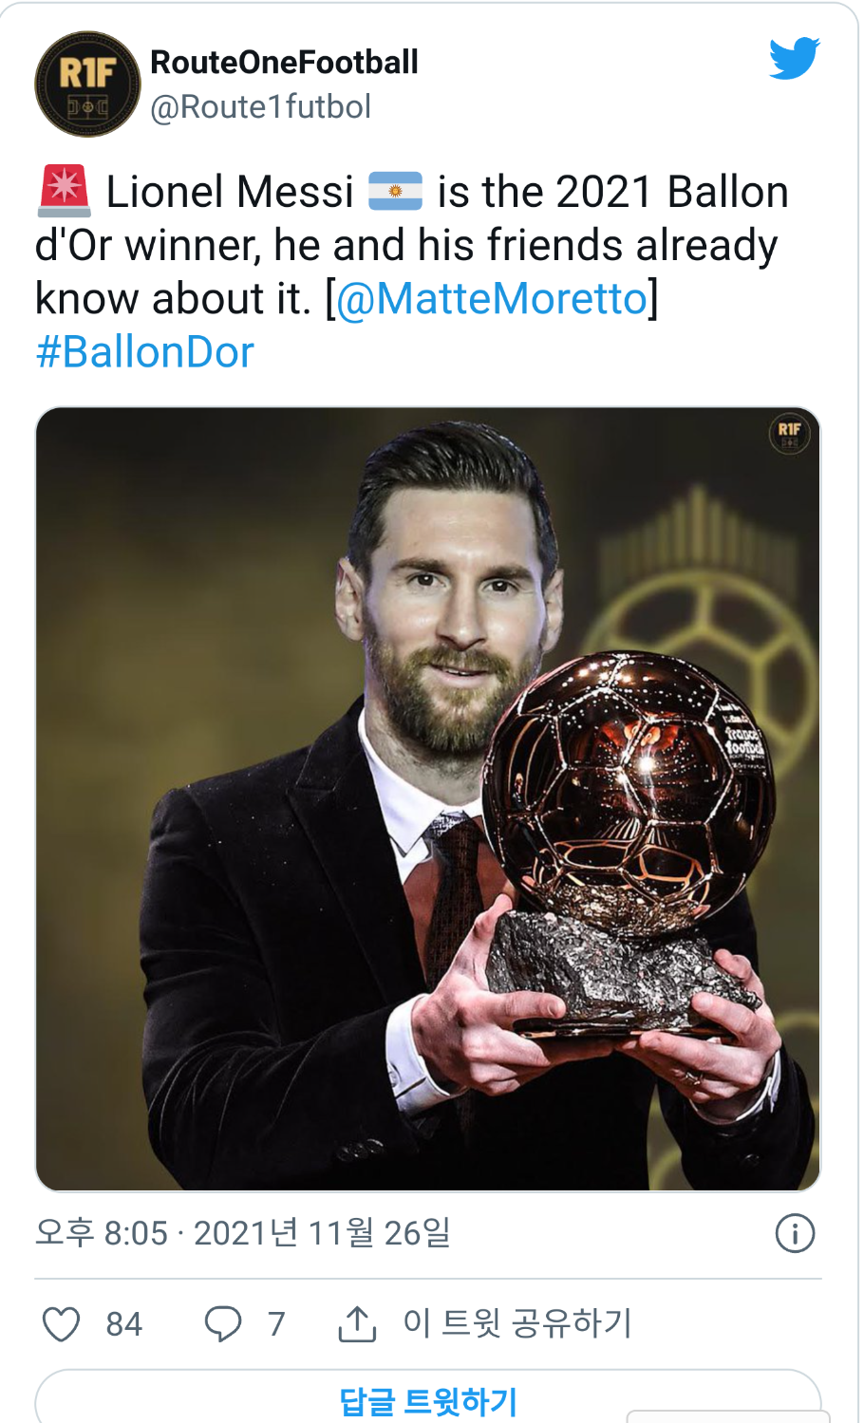Click the R1F watermark on the photo
The height and width of the screenshot is (1423, 864).
[788, 433]
